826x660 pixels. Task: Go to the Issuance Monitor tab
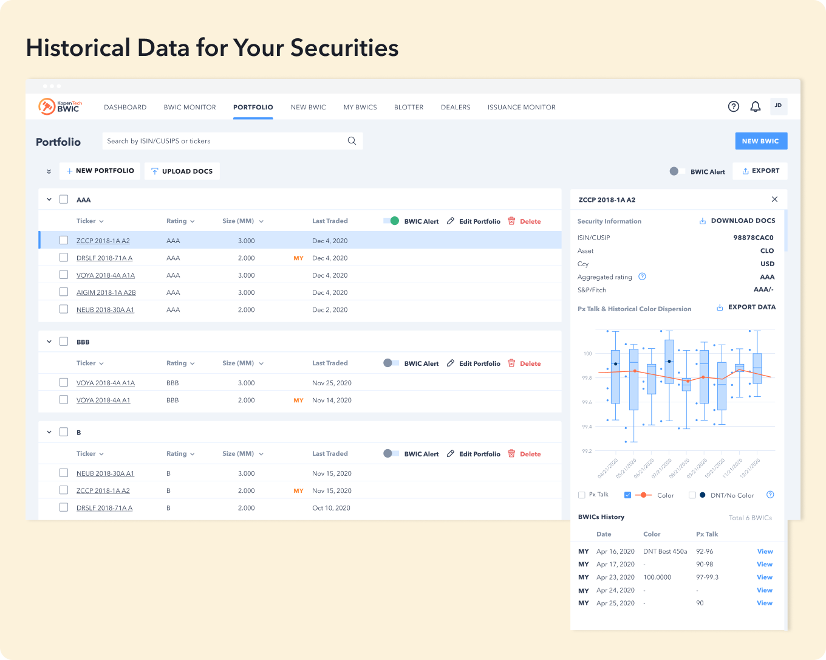click(521, 108)
